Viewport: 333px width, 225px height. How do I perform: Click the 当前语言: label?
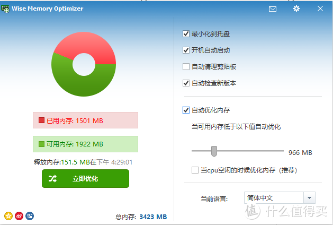click(214, 199)
